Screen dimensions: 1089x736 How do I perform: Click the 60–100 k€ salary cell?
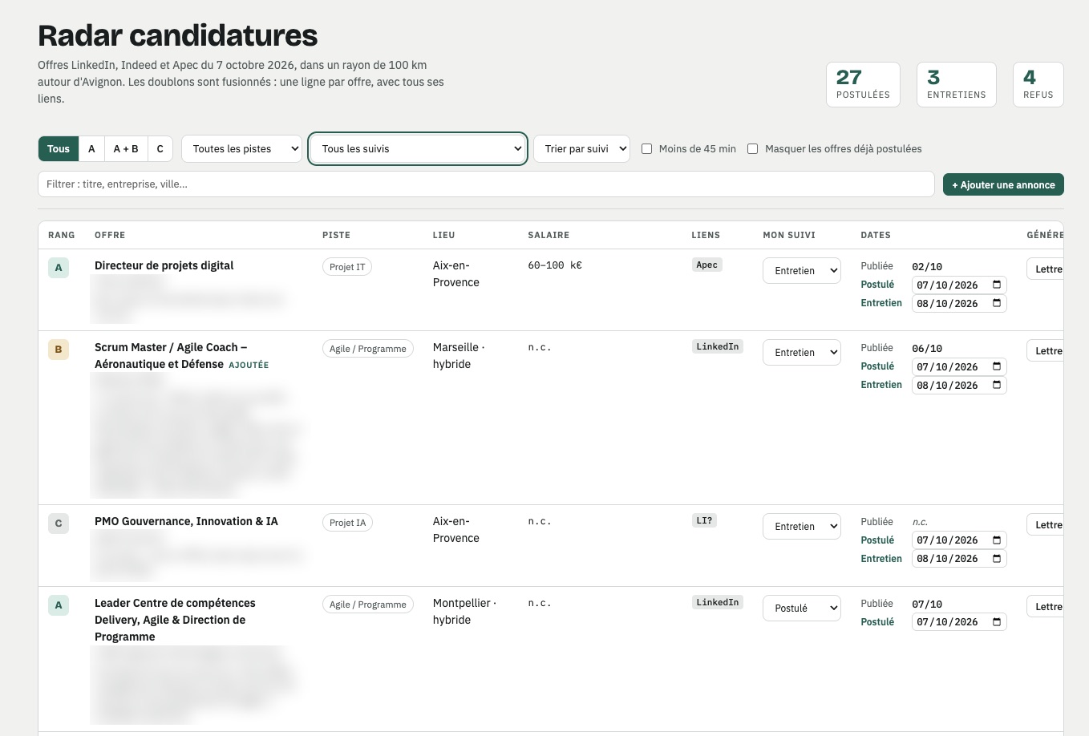555,265
